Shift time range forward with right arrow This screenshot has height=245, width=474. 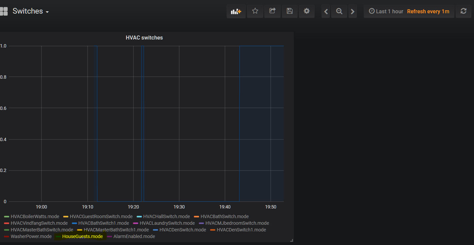coord(353,12)
